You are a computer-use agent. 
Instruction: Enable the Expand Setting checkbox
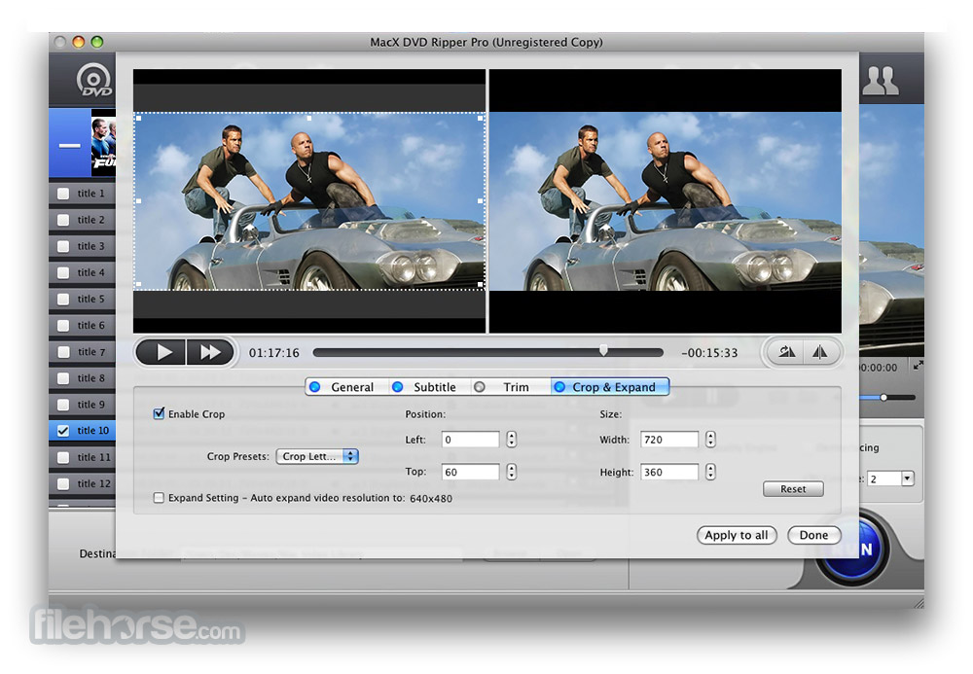[x=159, y=497]
